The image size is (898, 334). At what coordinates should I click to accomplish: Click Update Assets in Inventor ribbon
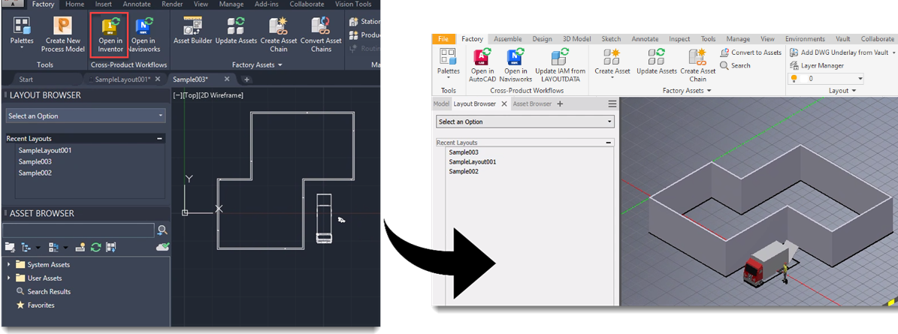point(657,62)
